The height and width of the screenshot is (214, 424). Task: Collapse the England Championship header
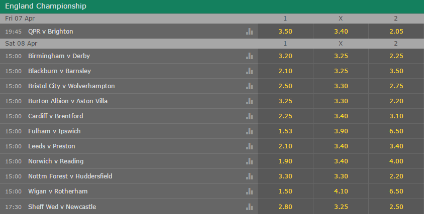[x=212, y=7]
